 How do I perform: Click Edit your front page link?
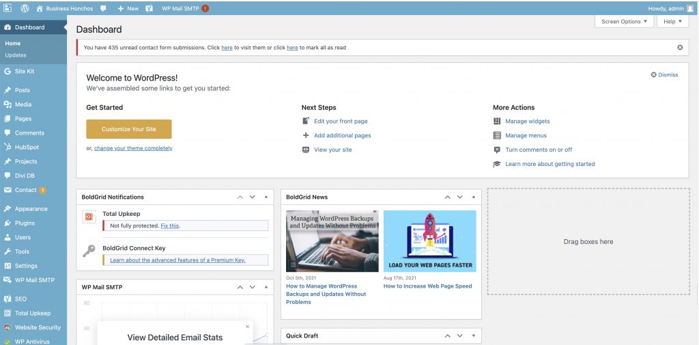(341, 122)
